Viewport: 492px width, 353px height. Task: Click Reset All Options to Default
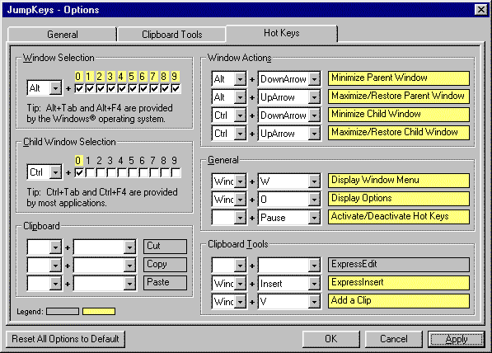tap(65, 339)
